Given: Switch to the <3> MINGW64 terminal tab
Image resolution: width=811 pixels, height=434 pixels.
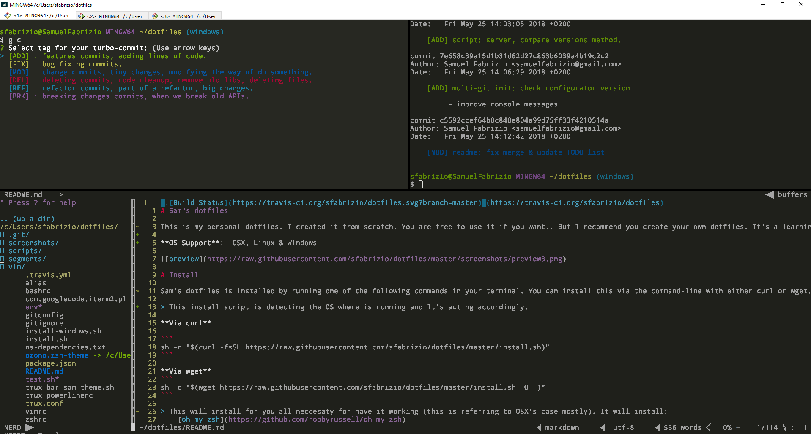Looking at the screenshot, I should pyautogui.click(x=186, y=16).
